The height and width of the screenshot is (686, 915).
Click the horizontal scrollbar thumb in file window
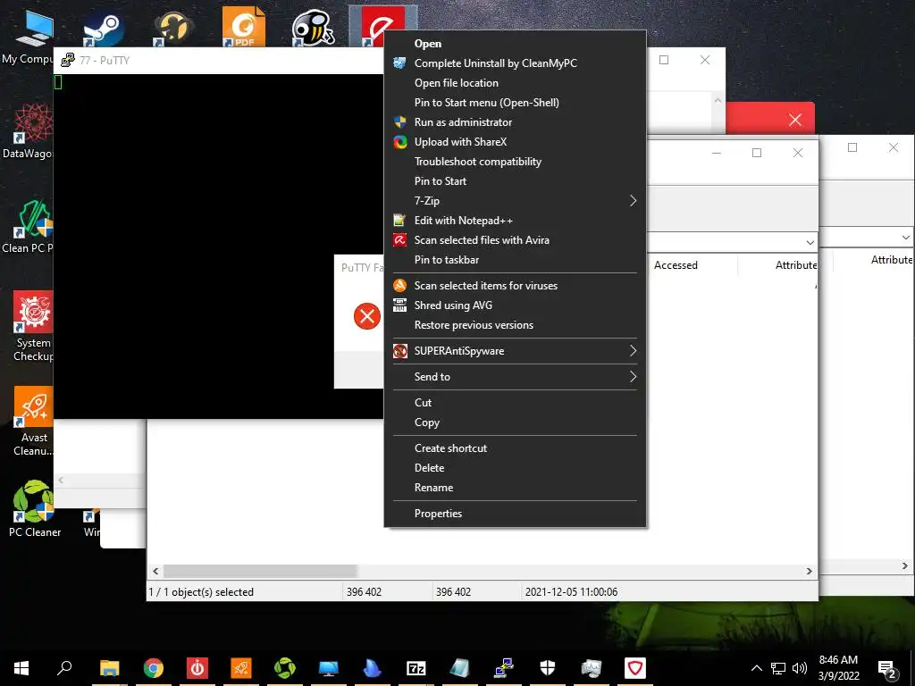click(260, 571)
